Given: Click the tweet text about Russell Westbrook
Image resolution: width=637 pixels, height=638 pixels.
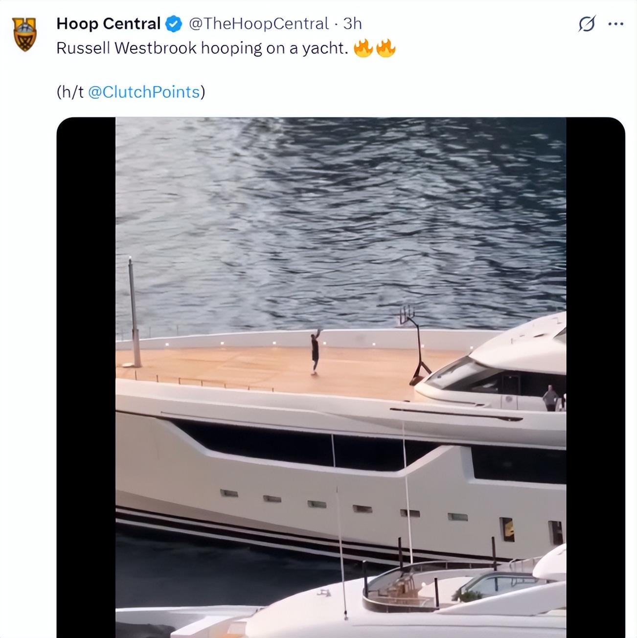Looking at the screenshot, I should click(x=202, y=48).
